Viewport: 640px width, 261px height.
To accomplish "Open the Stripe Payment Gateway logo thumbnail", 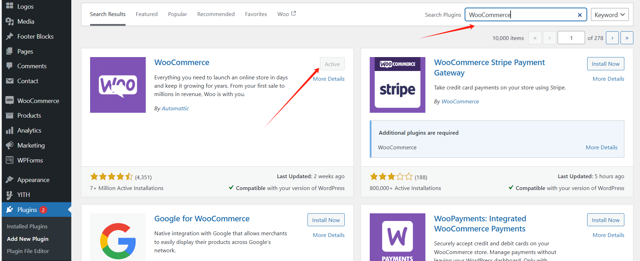I will 398,85.
